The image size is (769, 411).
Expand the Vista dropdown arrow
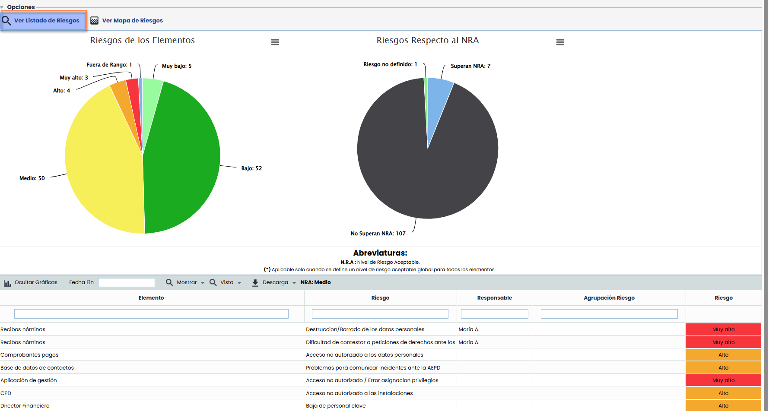[239, 283]
